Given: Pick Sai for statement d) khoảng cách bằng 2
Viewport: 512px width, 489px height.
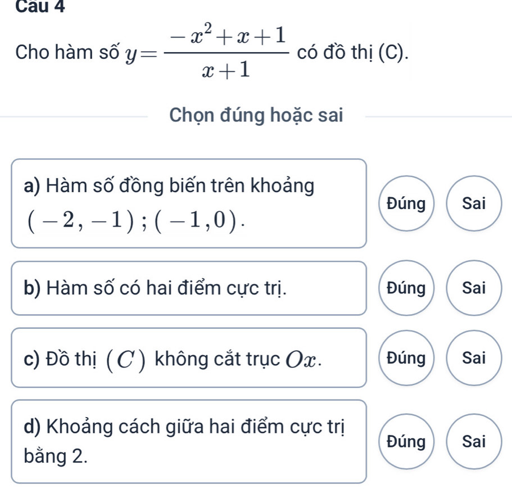Looking at the screenshot, I should tap(474, 442).
